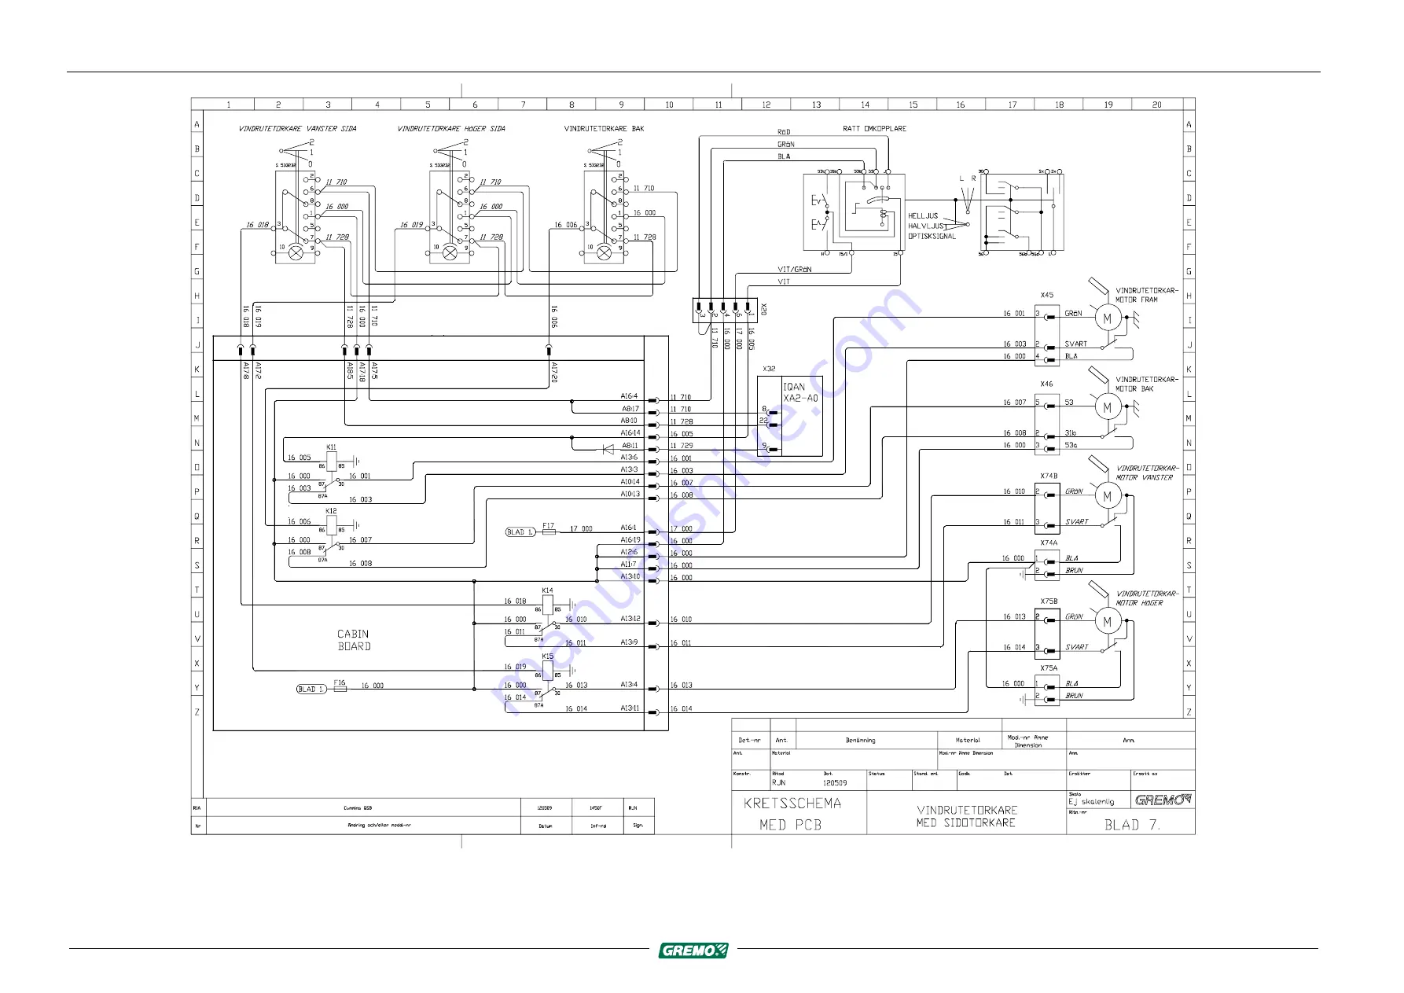Click the VINDRUTETORKARE VANSTER SIDA heading
1404x993 pixels.
(x=297, y=129)
